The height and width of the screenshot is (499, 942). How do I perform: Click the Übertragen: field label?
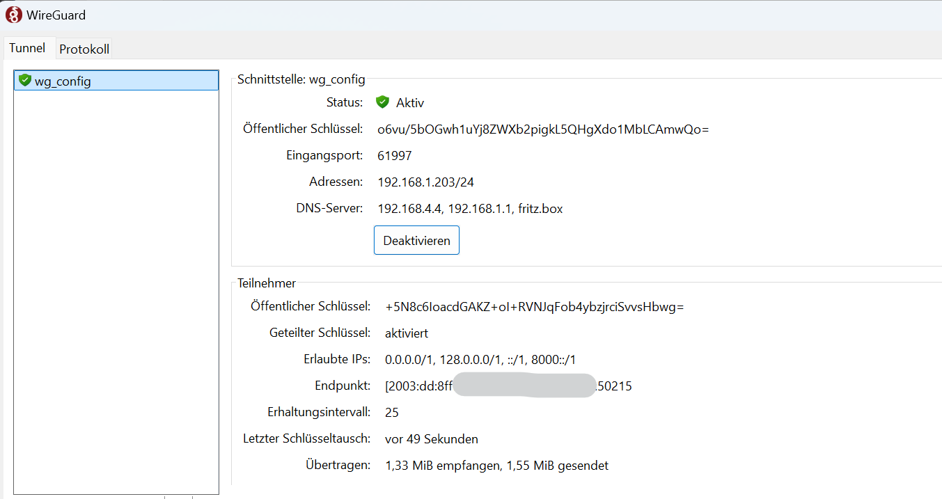pyautogui.click(x=338, y=465)
